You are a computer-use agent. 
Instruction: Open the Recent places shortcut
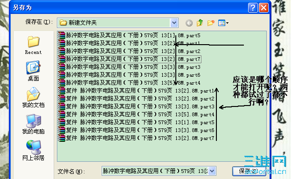click(x=34, y=45)
